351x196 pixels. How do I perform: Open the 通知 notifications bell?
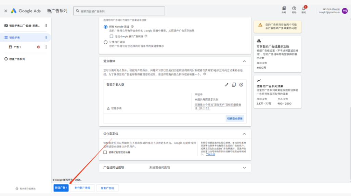pyautogui.click(x=303, y=9)
